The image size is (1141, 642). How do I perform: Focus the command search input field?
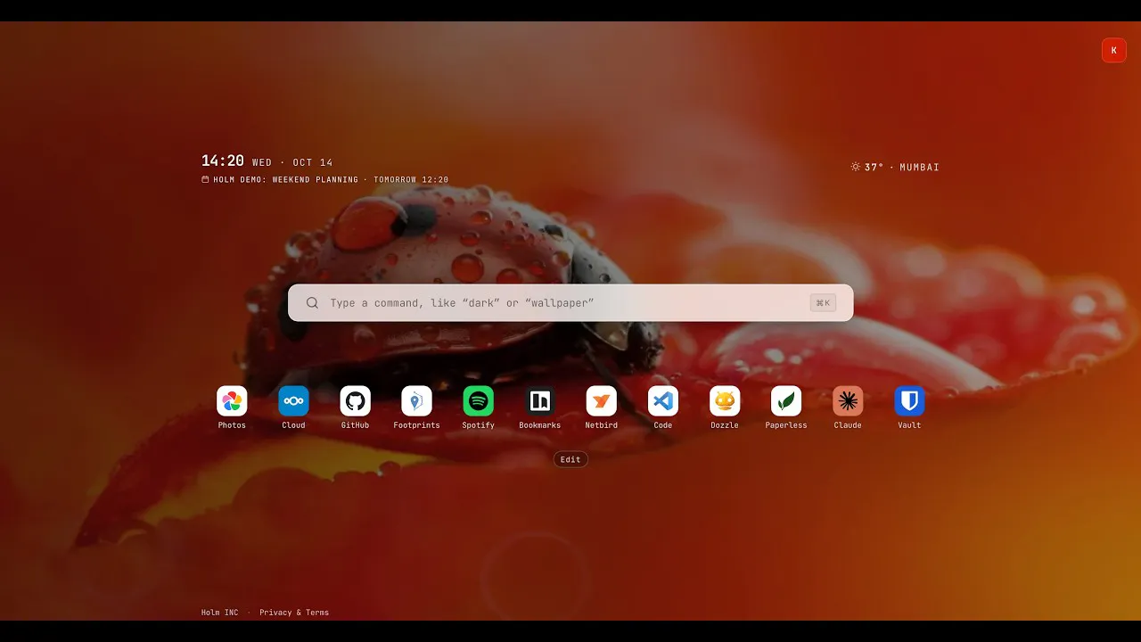click(570, 303)
